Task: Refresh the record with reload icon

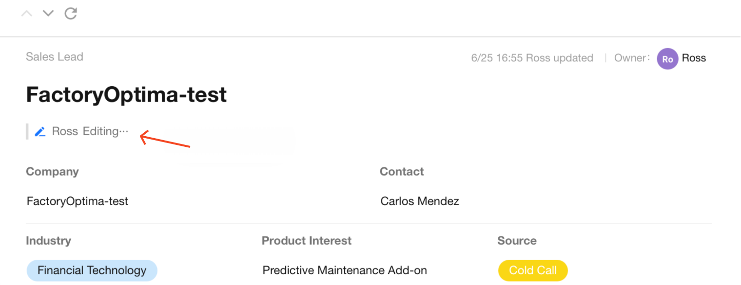Action: pos(71,13)
